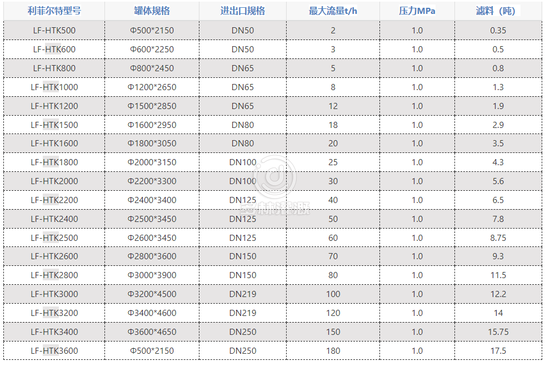Click the Φ2000*3150 tank size cell
This screenshot has width=550, height=366.
click(152, 162)
